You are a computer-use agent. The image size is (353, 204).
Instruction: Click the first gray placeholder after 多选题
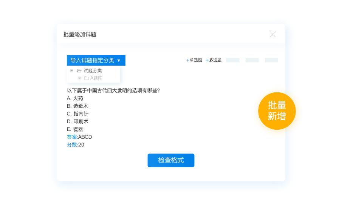[x=233, y=60]
